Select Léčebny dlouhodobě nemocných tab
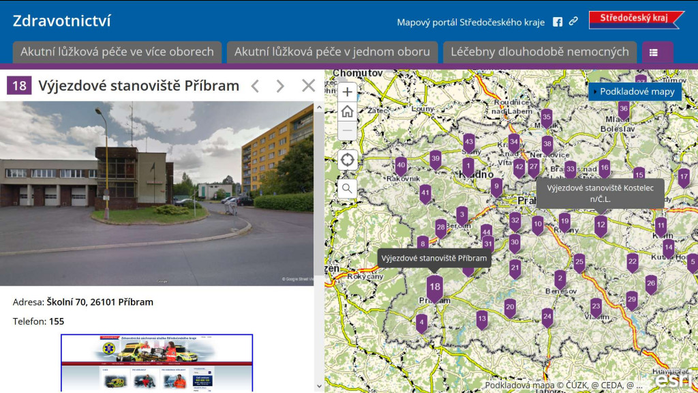This screenshot has width=698, height=393. click(x=540, y=52)
